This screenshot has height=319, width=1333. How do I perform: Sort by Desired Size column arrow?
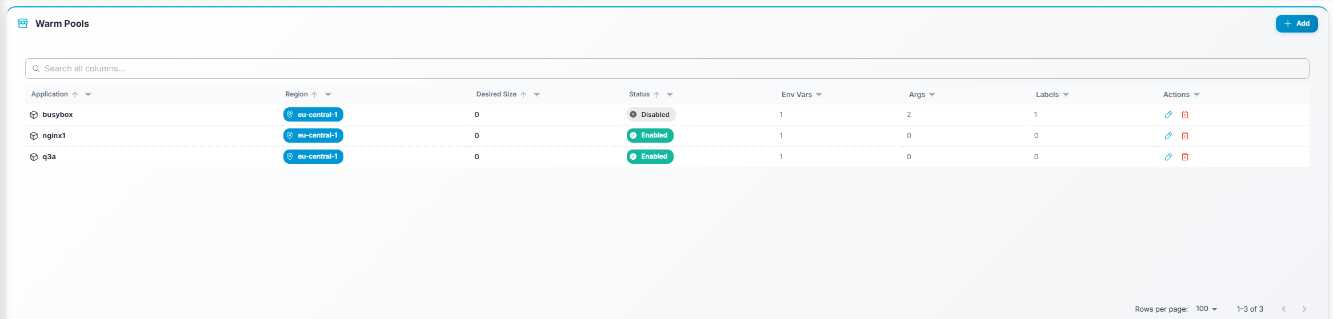(523, 95)
